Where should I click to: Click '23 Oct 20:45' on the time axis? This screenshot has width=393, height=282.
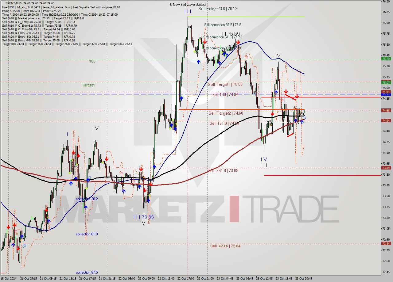304,279
